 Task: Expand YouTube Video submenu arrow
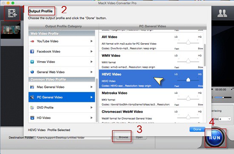(x=91, y=41)
